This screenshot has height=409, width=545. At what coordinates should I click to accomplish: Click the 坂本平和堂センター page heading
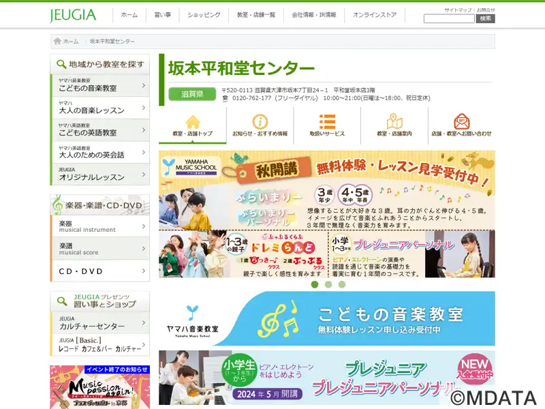click(x=241, y=68)
